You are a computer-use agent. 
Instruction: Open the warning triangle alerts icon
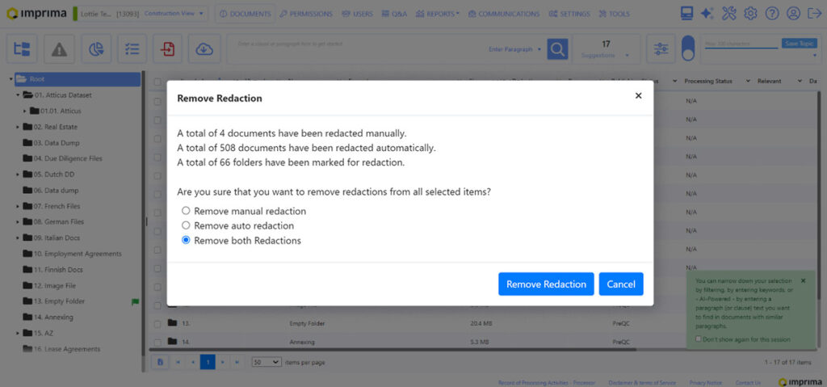point(59,49)
